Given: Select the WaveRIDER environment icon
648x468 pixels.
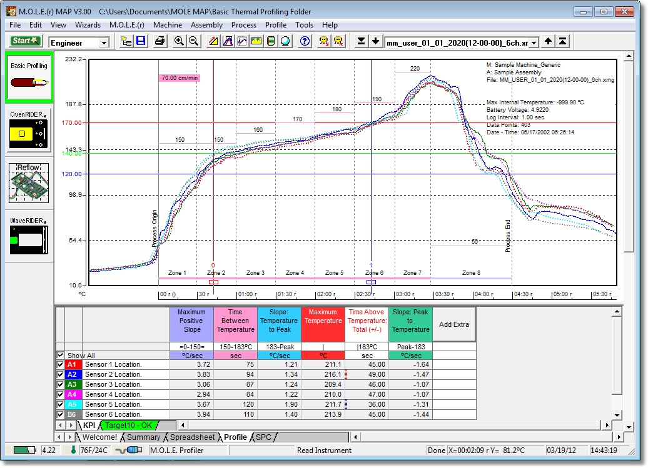Looking at the screenshot, I should pyautogui.click(x=29, y=235).
